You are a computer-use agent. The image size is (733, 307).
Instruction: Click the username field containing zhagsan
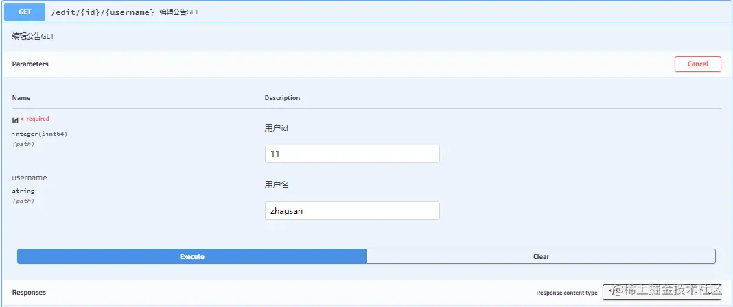pyautogui.click(x=352, y=211)
